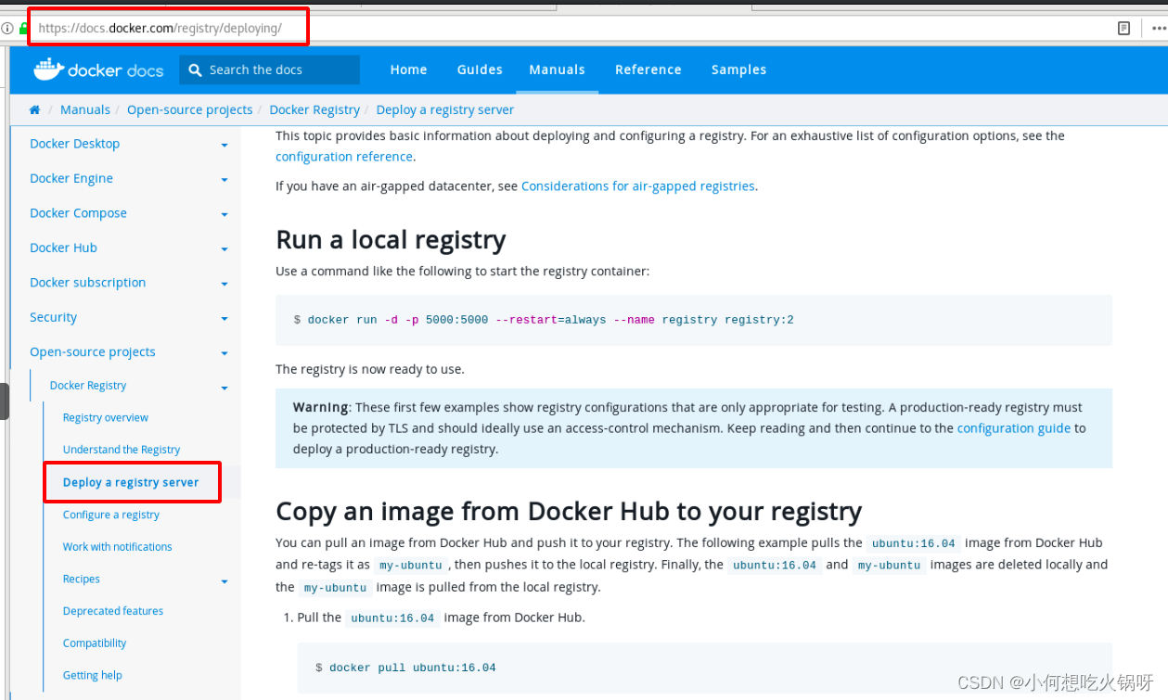Click the Docker docs whale logo
Screen dimensions: 1168x700
[x=98, y=70]
